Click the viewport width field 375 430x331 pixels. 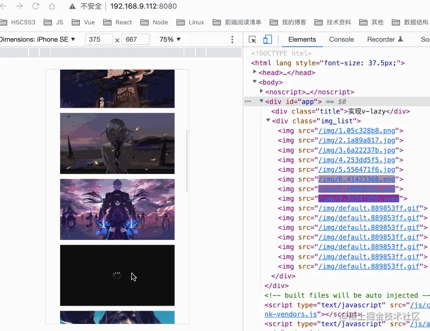click(x=99, y=40)
